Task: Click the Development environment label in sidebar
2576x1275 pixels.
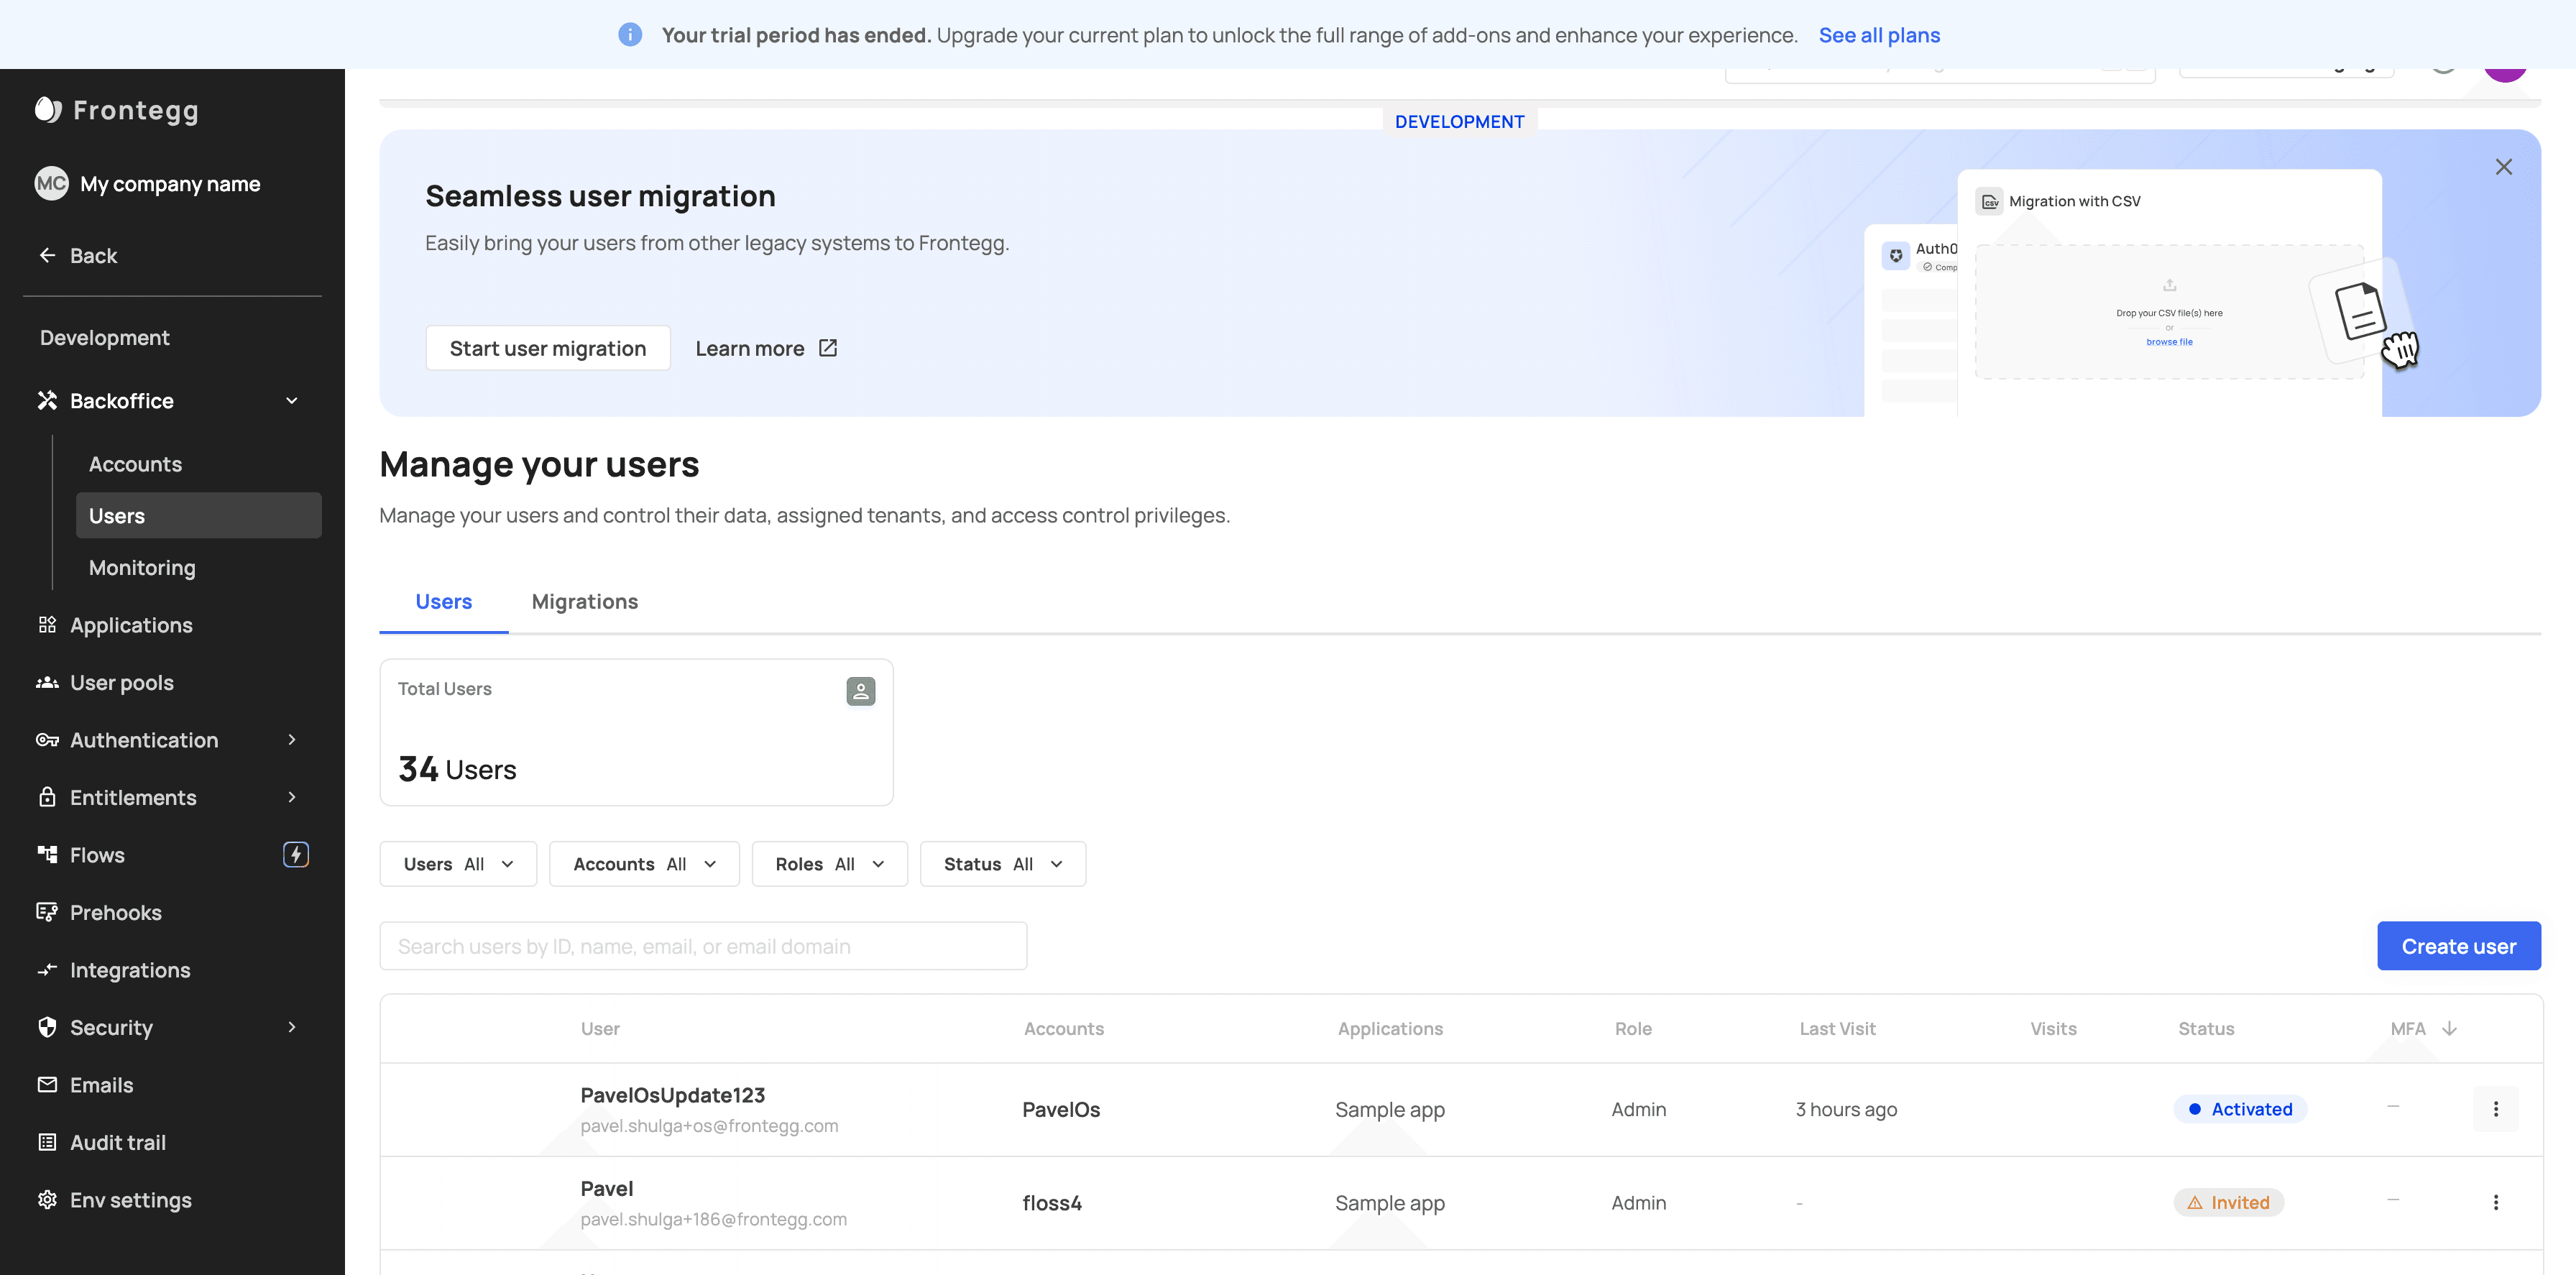Action: pos(105,338)
